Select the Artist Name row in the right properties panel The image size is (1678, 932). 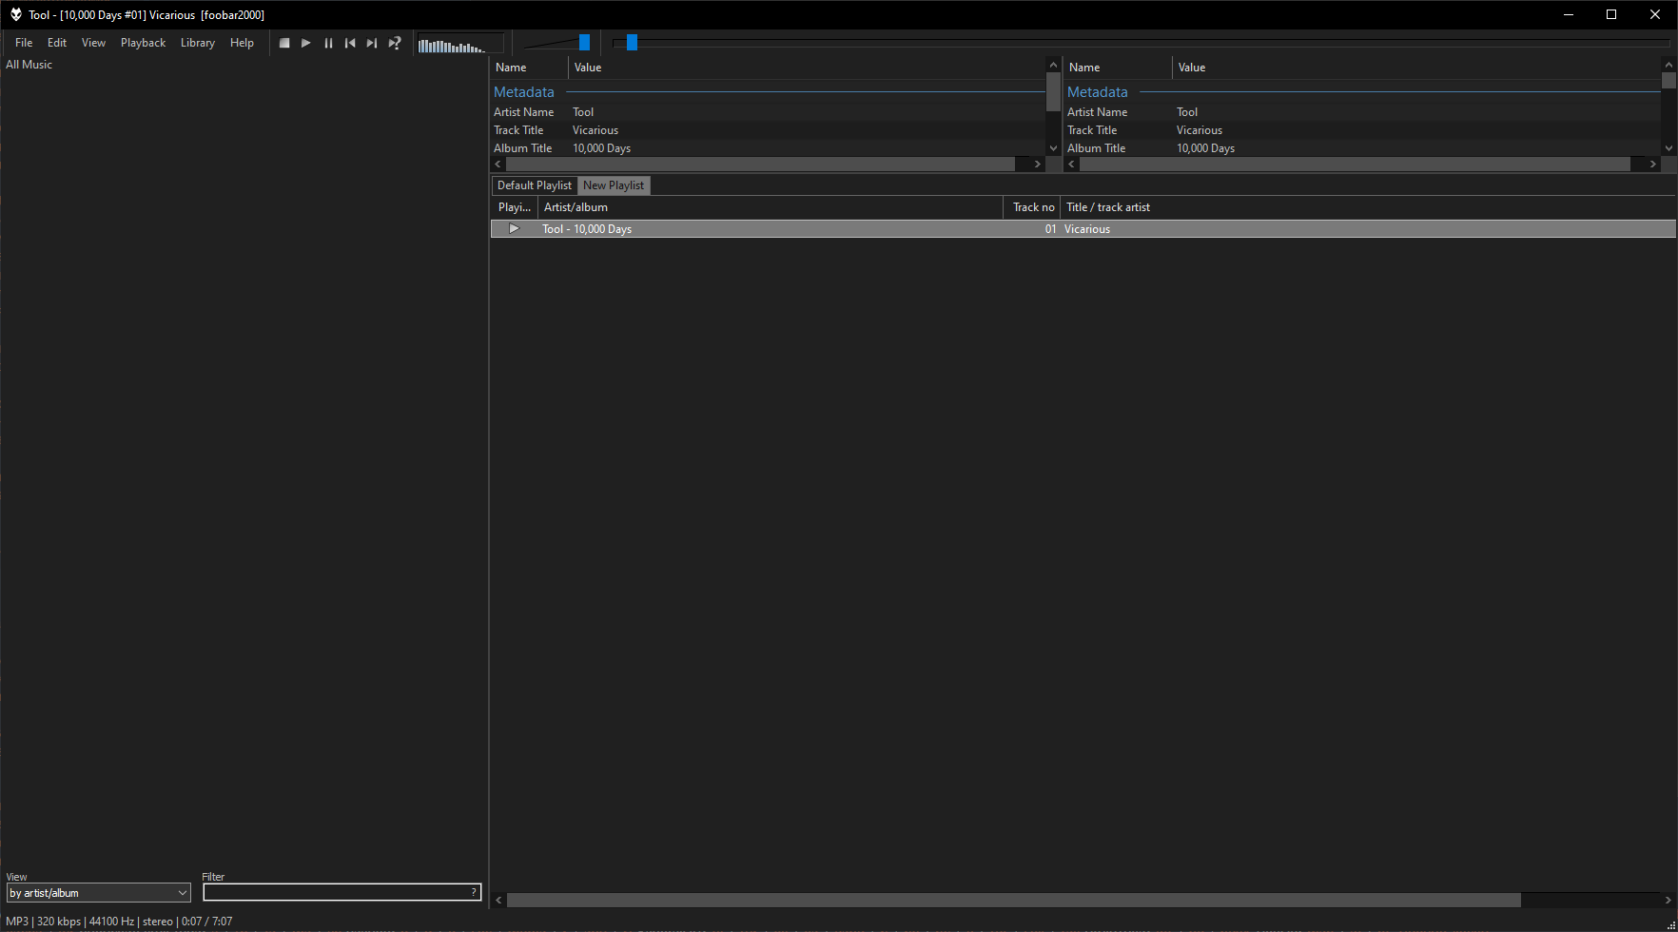[x=1363, y=112]
